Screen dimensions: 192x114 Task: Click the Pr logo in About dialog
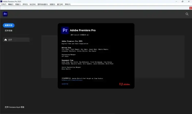click(x=65, y=30)
